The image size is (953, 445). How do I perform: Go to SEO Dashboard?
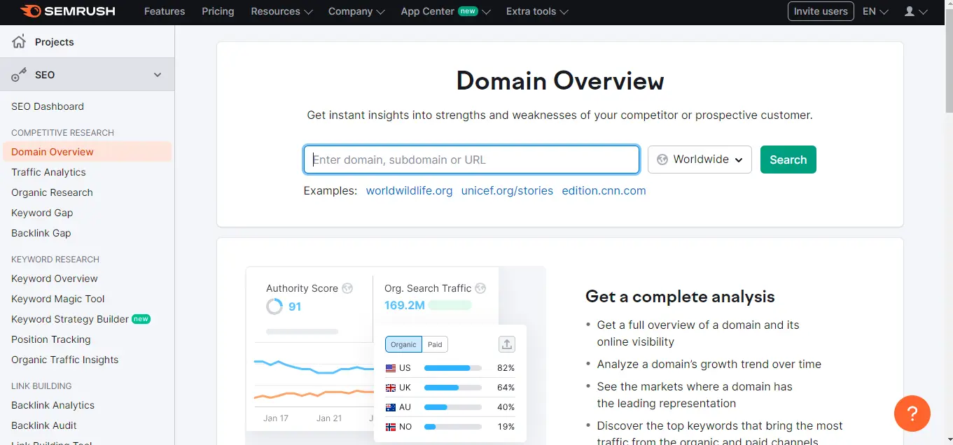point(48,106)
